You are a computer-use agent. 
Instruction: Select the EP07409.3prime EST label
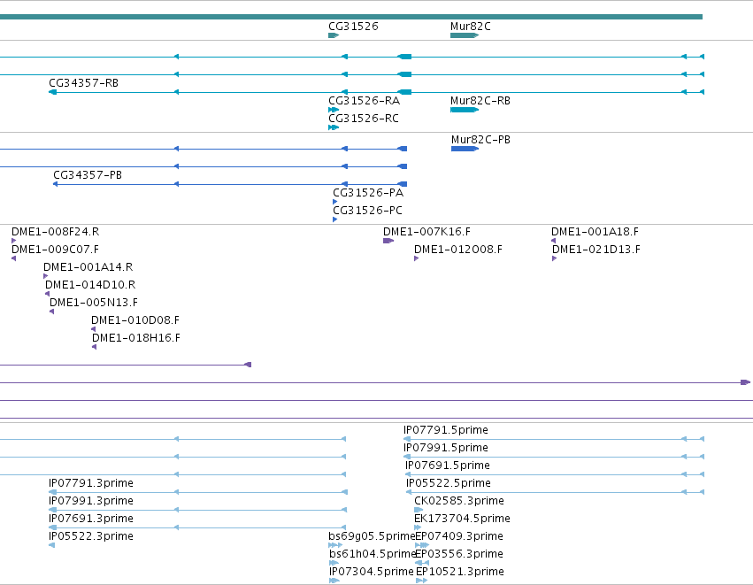point(459,536)
